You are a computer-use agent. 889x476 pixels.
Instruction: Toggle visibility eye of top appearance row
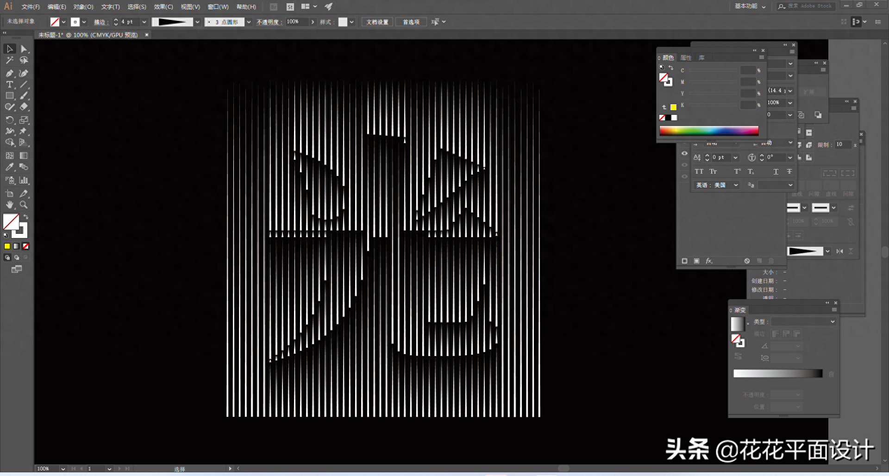(684, 153)
